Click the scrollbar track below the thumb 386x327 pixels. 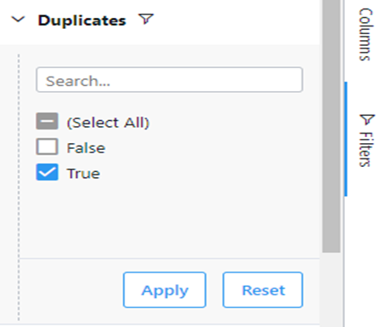pyautogui.click(x=331, y=290)
